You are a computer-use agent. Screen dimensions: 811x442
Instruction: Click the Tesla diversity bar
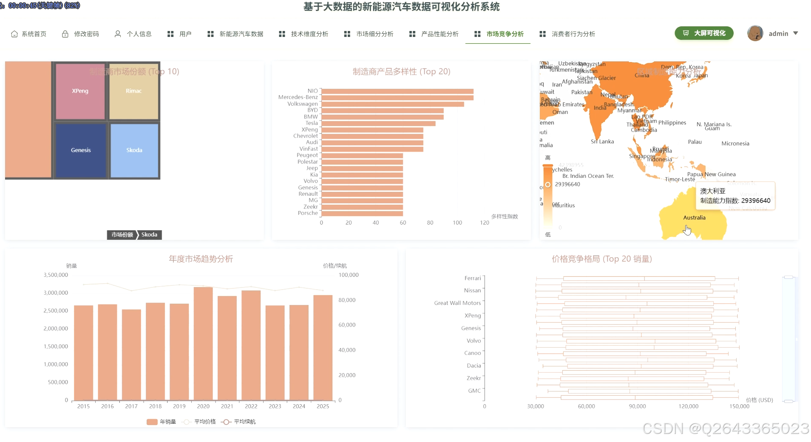378,123
